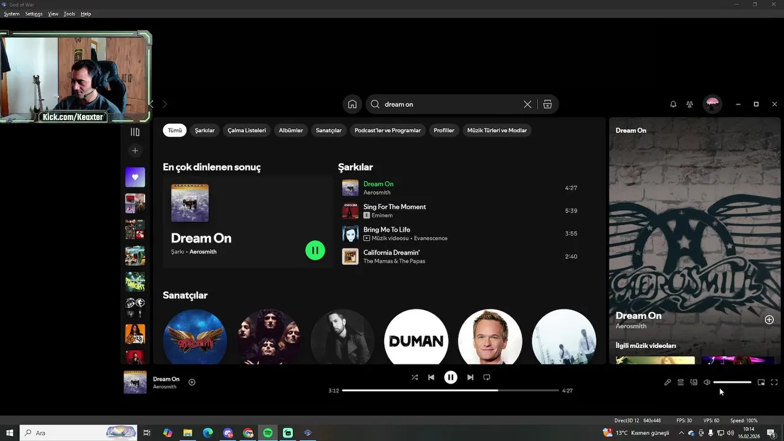
Task: Filter results by Sanatçılar
Action: pos(329,130)
